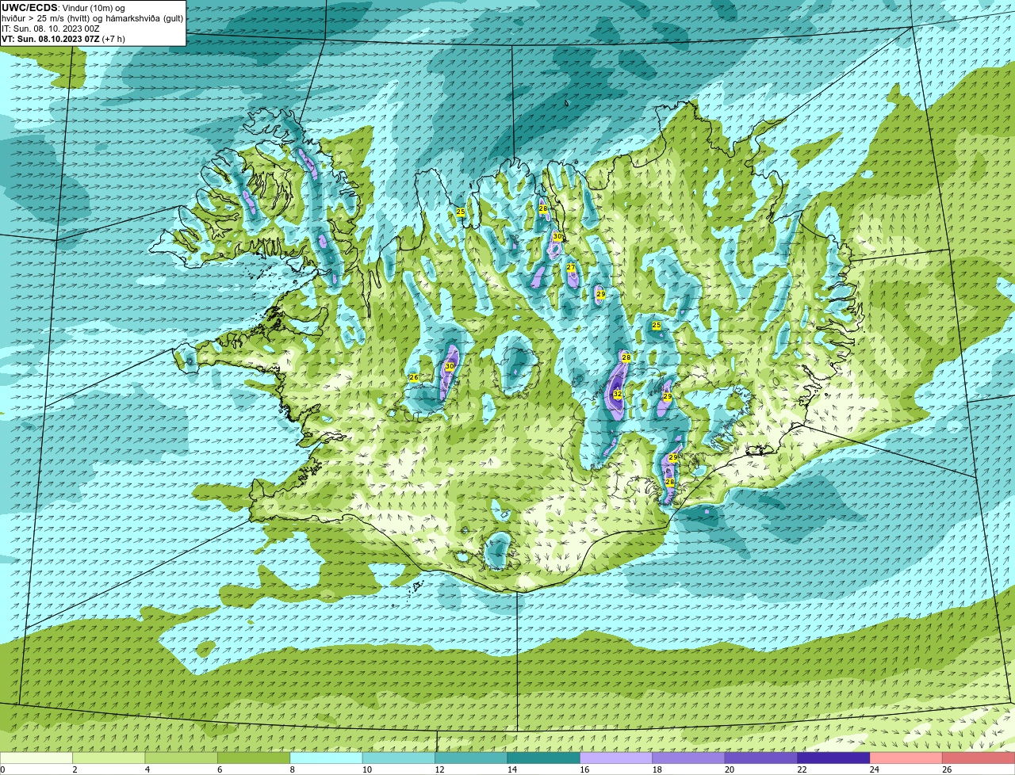Image resolution: width=1015 pixels, height=775 pixels.
Task: Click the 30 gust label beside the 26 label
Action: pyautogui.click(x=450, y=367)
